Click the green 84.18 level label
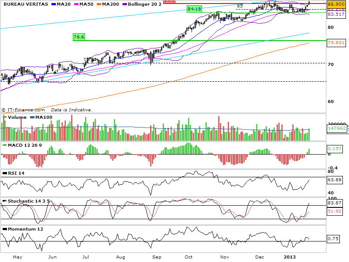The width and height of the screenshot is (349, 262). coord(194,9)
